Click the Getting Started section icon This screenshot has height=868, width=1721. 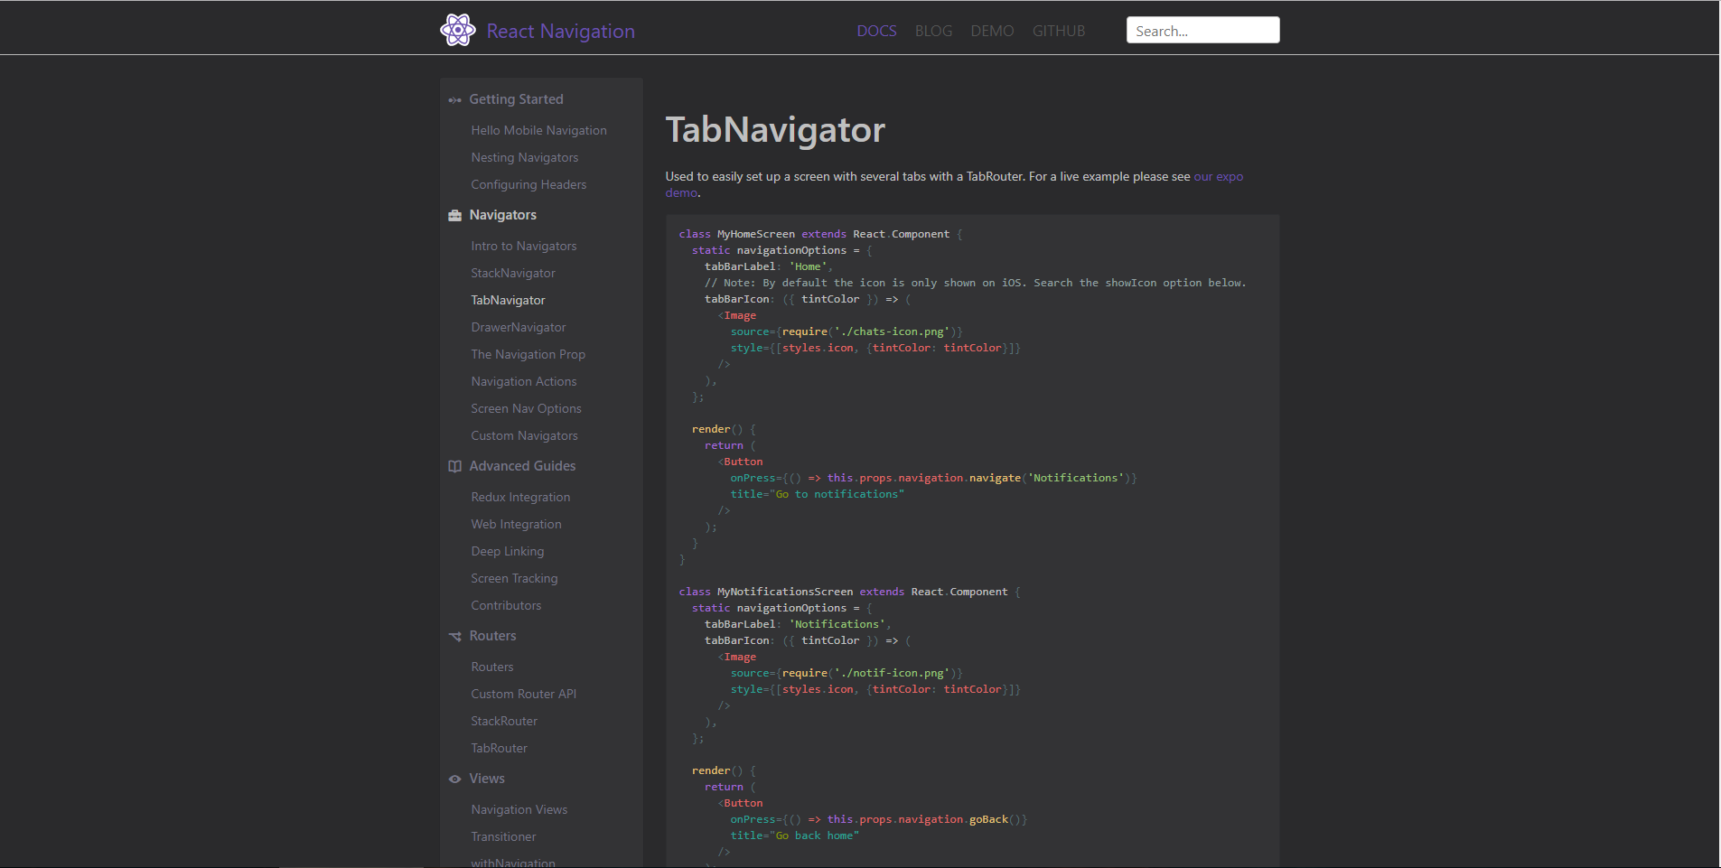[x=454, y=100]
